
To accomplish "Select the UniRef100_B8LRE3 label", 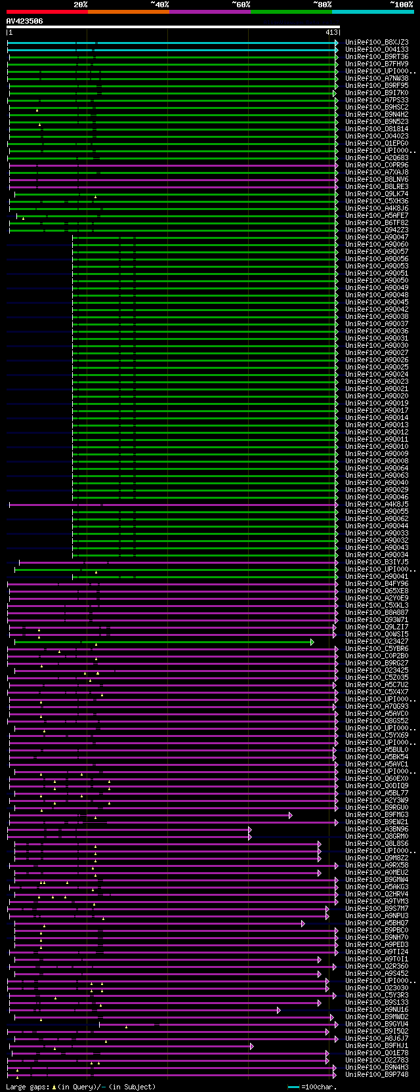I will [377, 186].
